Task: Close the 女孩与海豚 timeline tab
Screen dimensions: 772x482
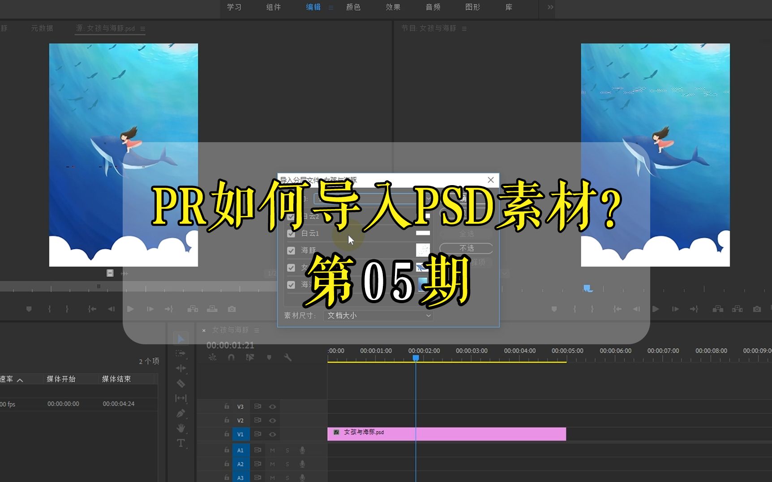Action: pos(204,330)
